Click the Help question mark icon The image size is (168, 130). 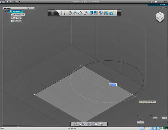156,1
